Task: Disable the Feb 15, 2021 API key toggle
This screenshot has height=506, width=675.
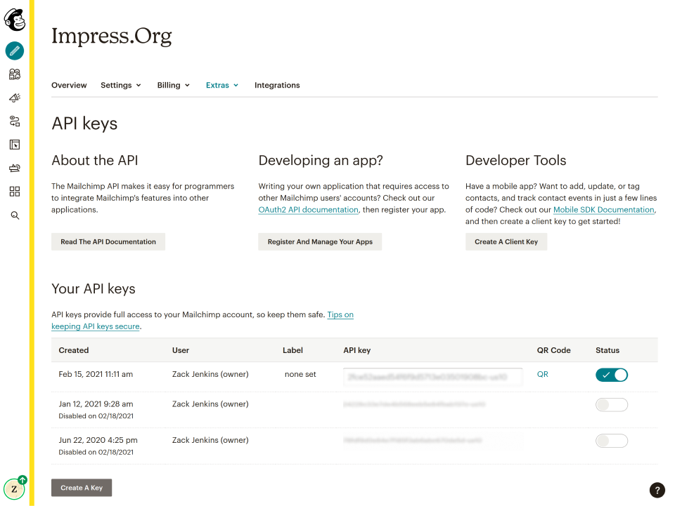Action: [611, 375]
